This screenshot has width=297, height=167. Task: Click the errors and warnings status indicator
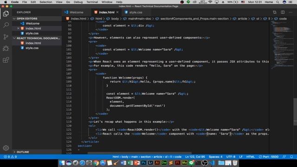10,157
